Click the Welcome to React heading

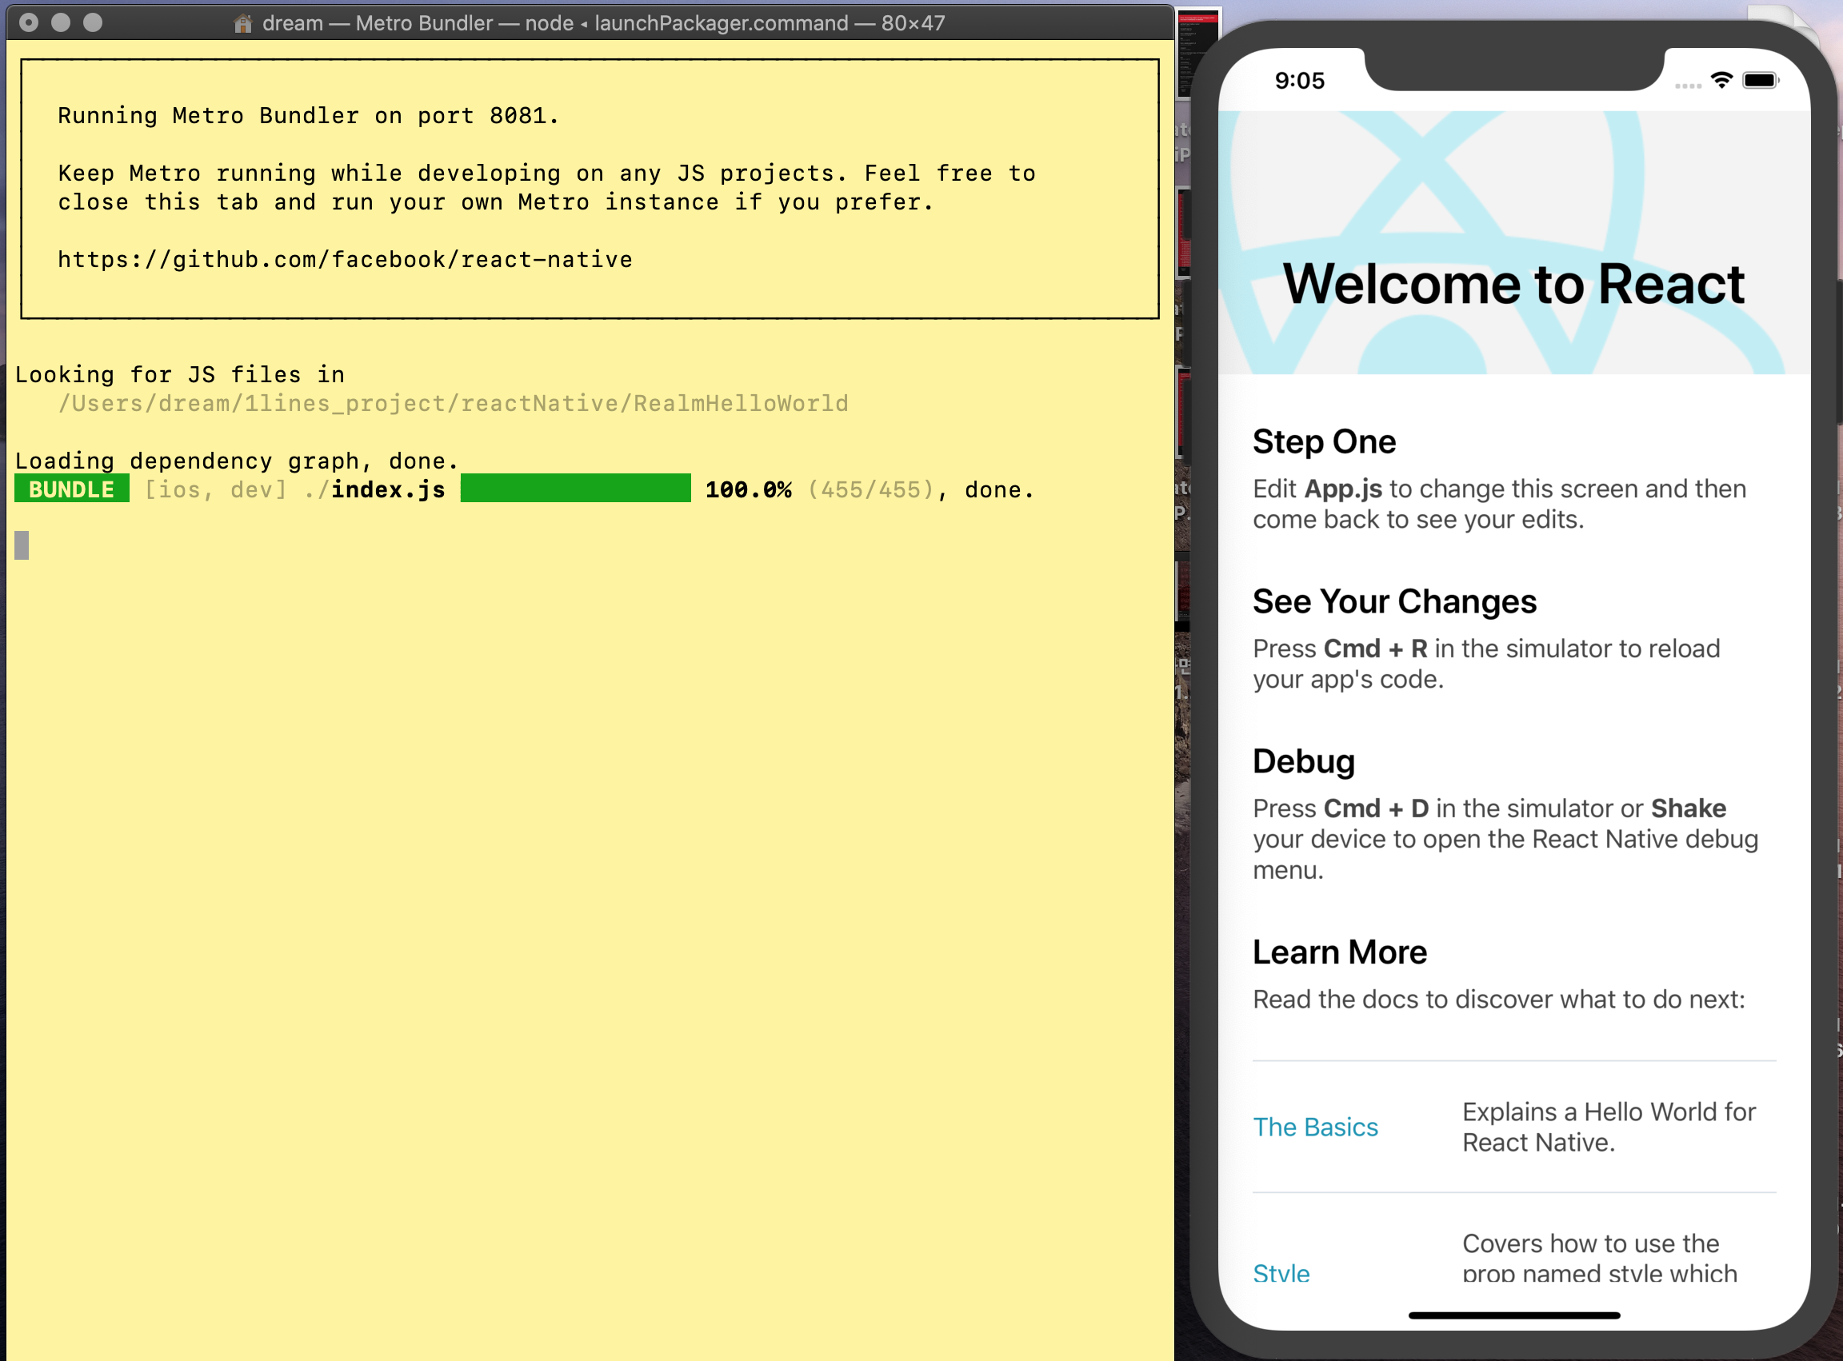click(1513, 284)
